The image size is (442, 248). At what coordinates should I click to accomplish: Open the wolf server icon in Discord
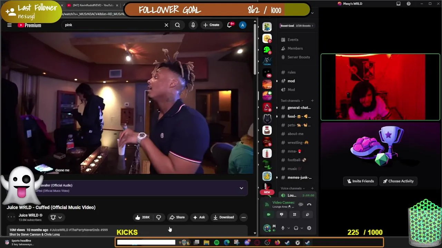coord(267,119)
